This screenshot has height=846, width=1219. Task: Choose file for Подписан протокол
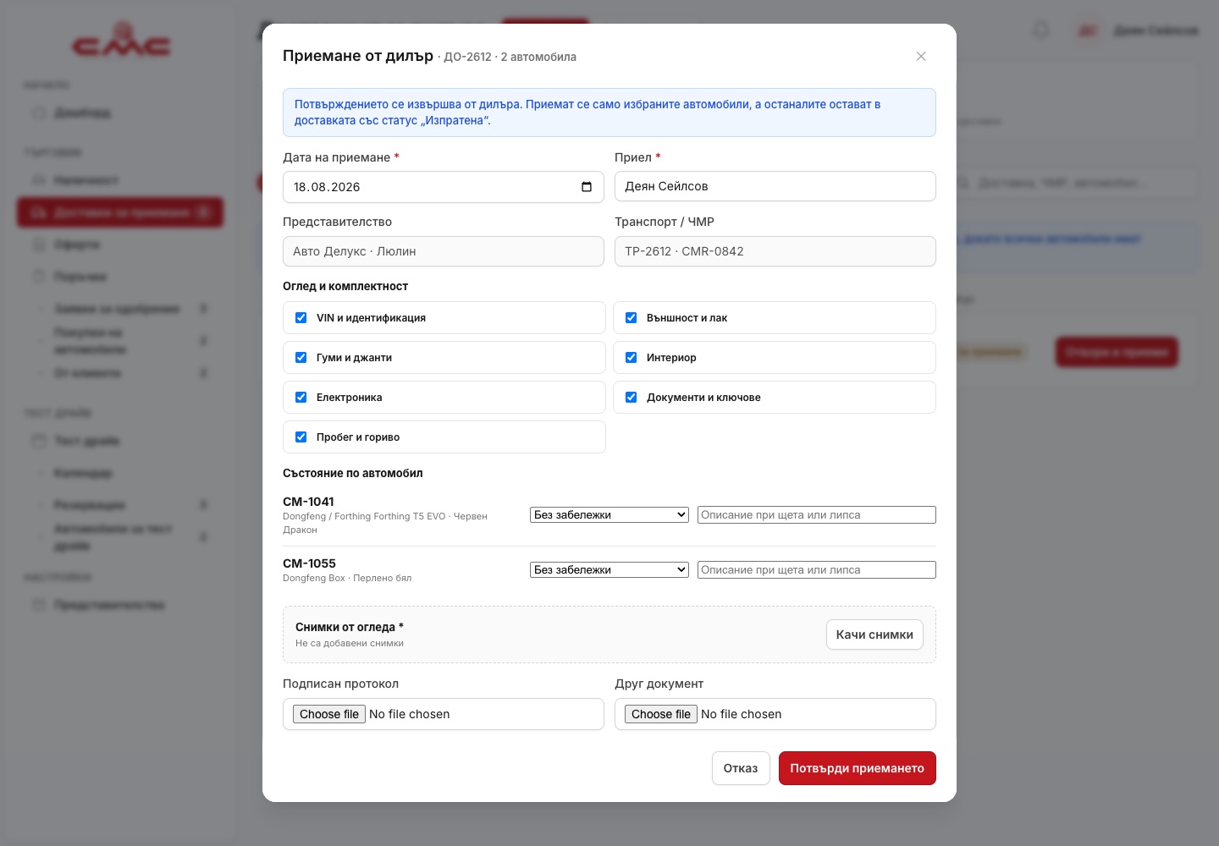pyautogui.click(x=329, y=714)
